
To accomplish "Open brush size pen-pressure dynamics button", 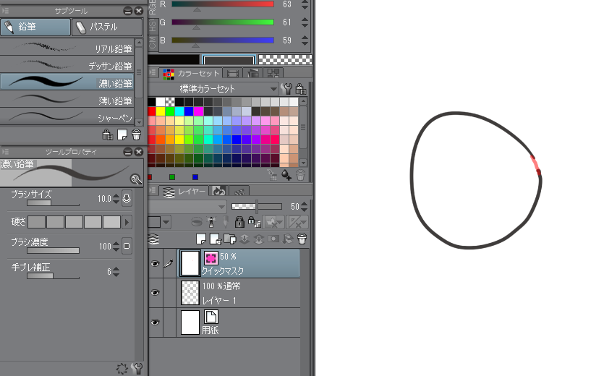I will (x=127, y=199).
